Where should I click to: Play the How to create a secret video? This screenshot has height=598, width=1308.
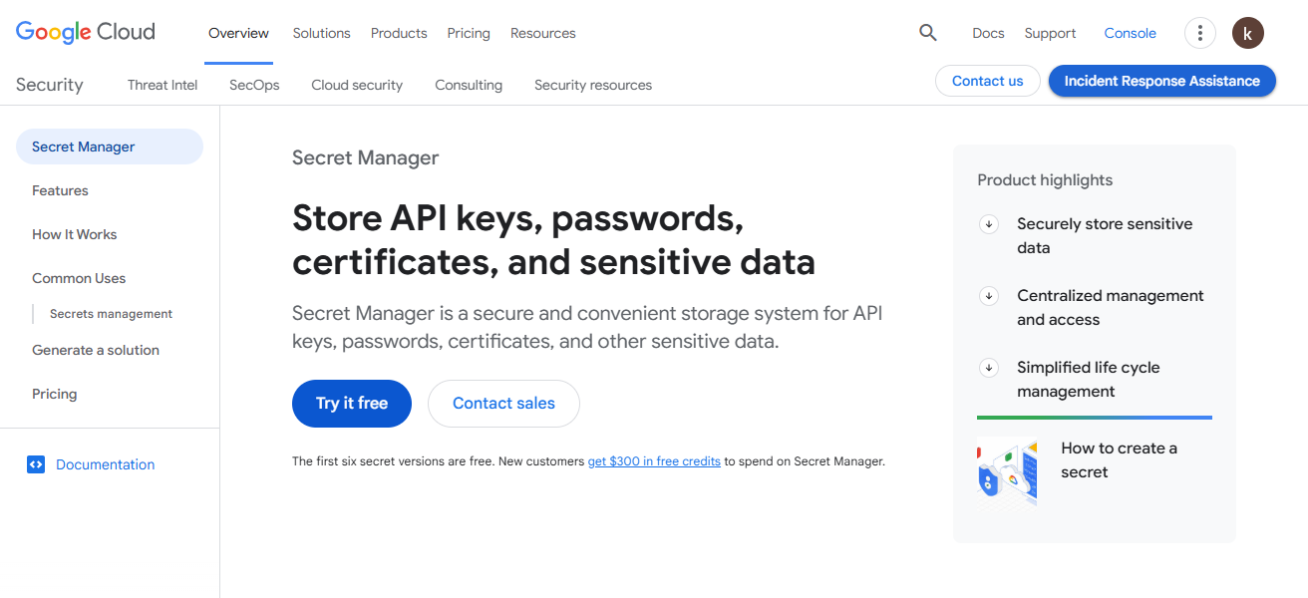pos(1007,471)
